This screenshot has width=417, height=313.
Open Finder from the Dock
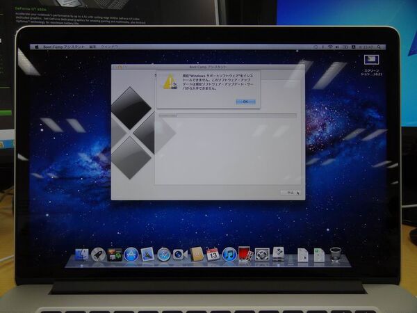(x=81, y=255)
